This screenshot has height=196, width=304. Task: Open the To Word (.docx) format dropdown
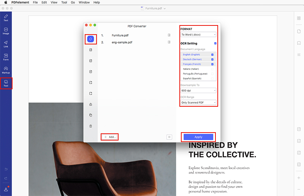pos(198,35)
